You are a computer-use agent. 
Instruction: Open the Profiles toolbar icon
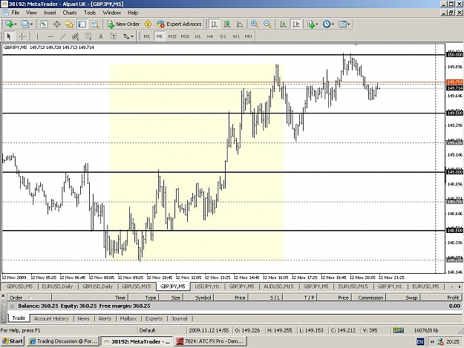click(25, 24)
